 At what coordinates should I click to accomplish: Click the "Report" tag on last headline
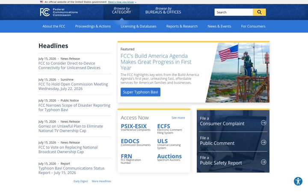65,163
